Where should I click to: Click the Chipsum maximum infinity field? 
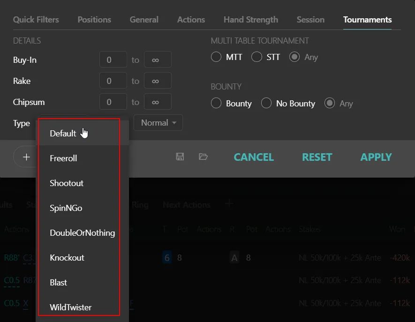pos(157,102)
